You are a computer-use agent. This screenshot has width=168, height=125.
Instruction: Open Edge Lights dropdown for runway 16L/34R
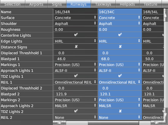pos(76,41)
